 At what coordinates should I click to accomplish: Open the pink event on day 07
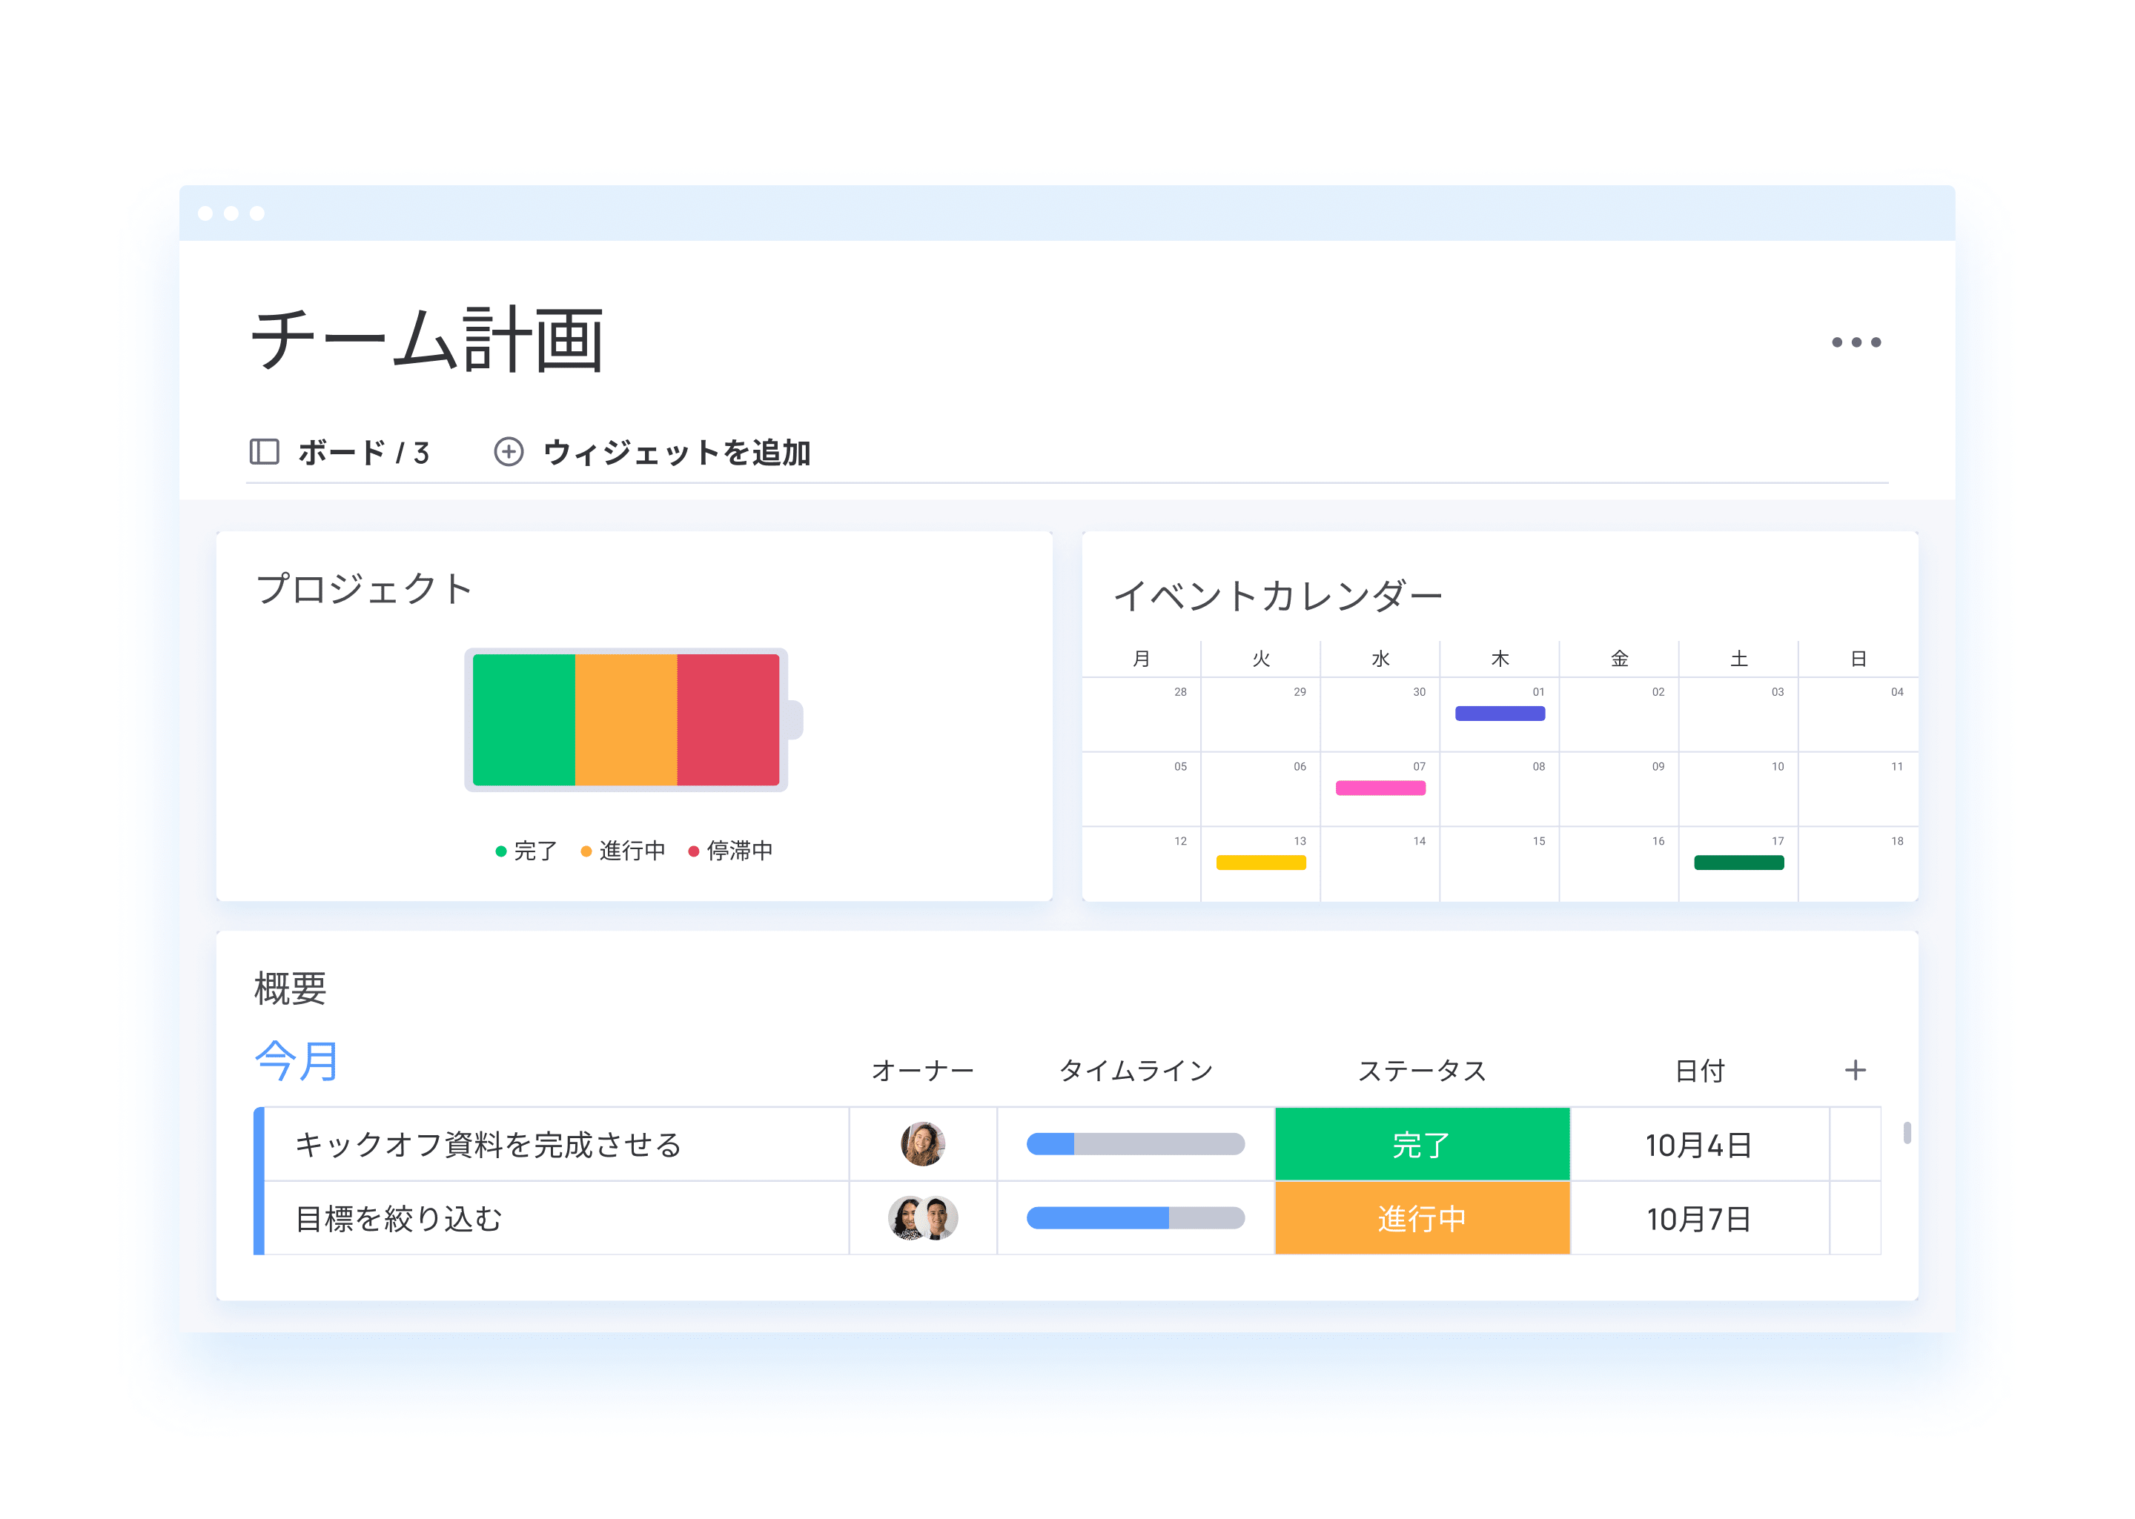point(1380,788)
